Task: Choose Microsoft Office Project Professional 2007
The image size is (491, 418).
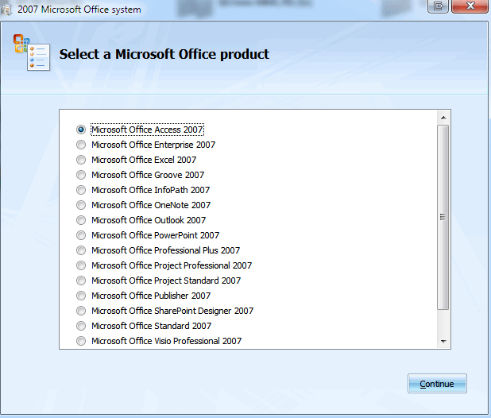Action: point(81,265)
